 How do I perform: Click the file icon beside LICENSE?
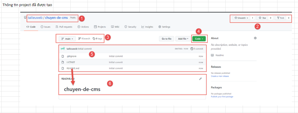coord(63,62)
